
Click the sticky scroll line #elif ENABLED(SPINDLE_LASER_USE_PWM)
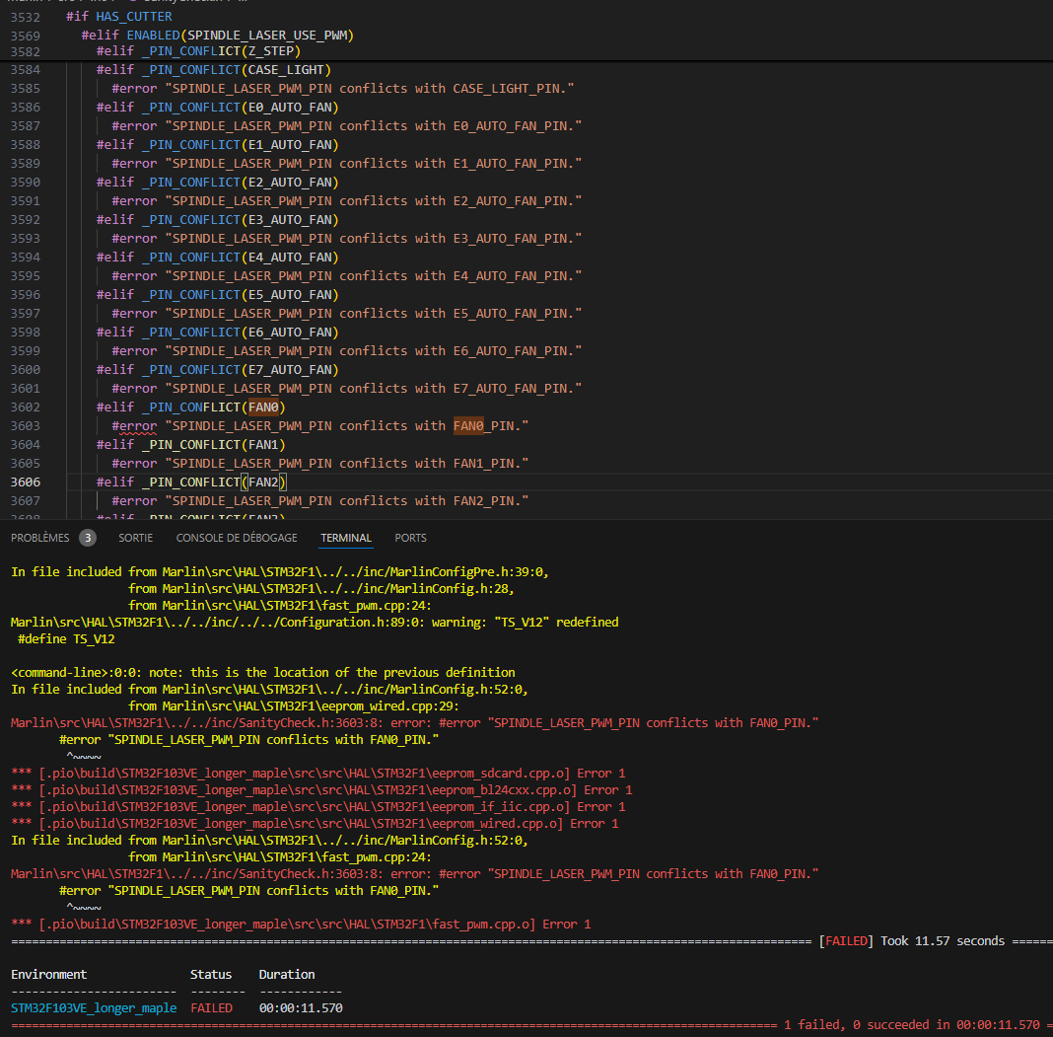[x=218, y=35]
